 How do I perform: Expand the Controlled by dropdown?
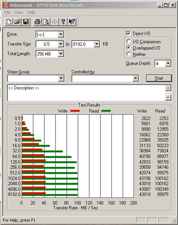click(135, 78)
